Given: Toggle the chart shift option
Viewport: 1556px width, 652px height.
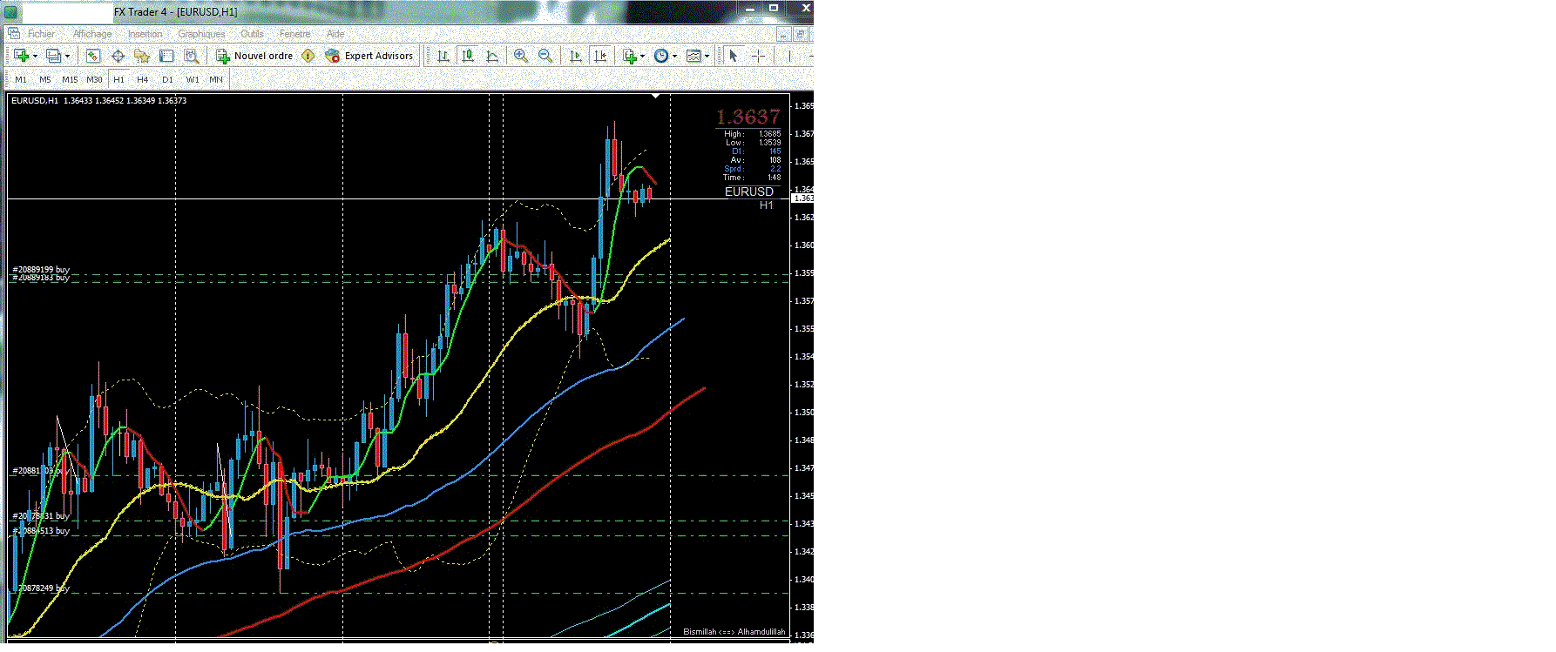Looking at the screenshot, I should 600,56.
